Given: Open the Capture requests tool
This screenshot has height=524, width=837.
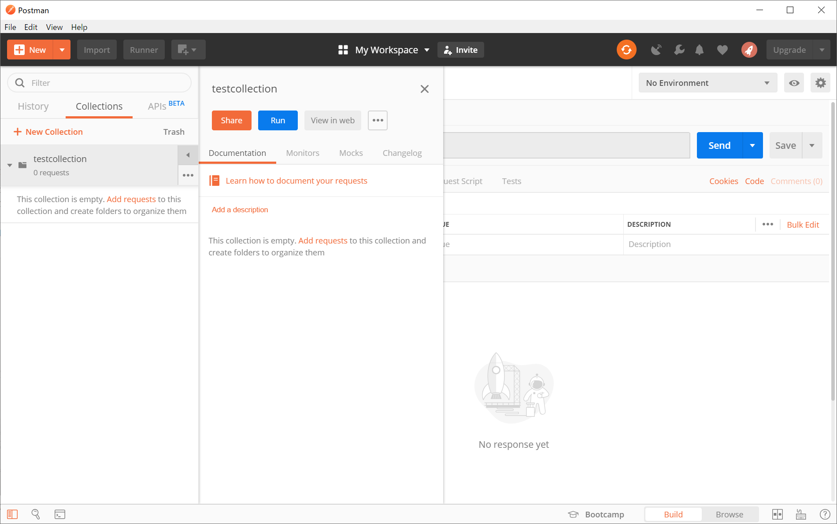Looking at the screenshot, I should click(x=656, y=50).
